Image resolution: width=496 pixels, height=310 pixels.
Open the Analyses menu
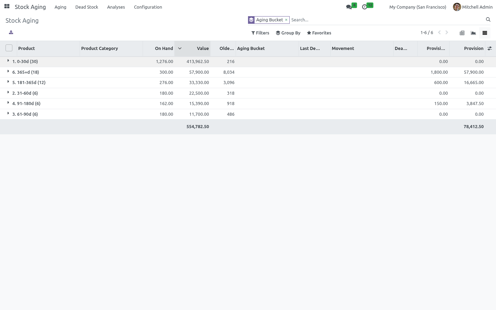(x=116, y=7)
